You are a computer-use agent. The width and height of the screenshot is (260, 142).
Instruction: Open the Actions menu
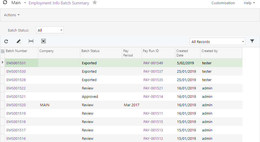click(x=12, y=15)
